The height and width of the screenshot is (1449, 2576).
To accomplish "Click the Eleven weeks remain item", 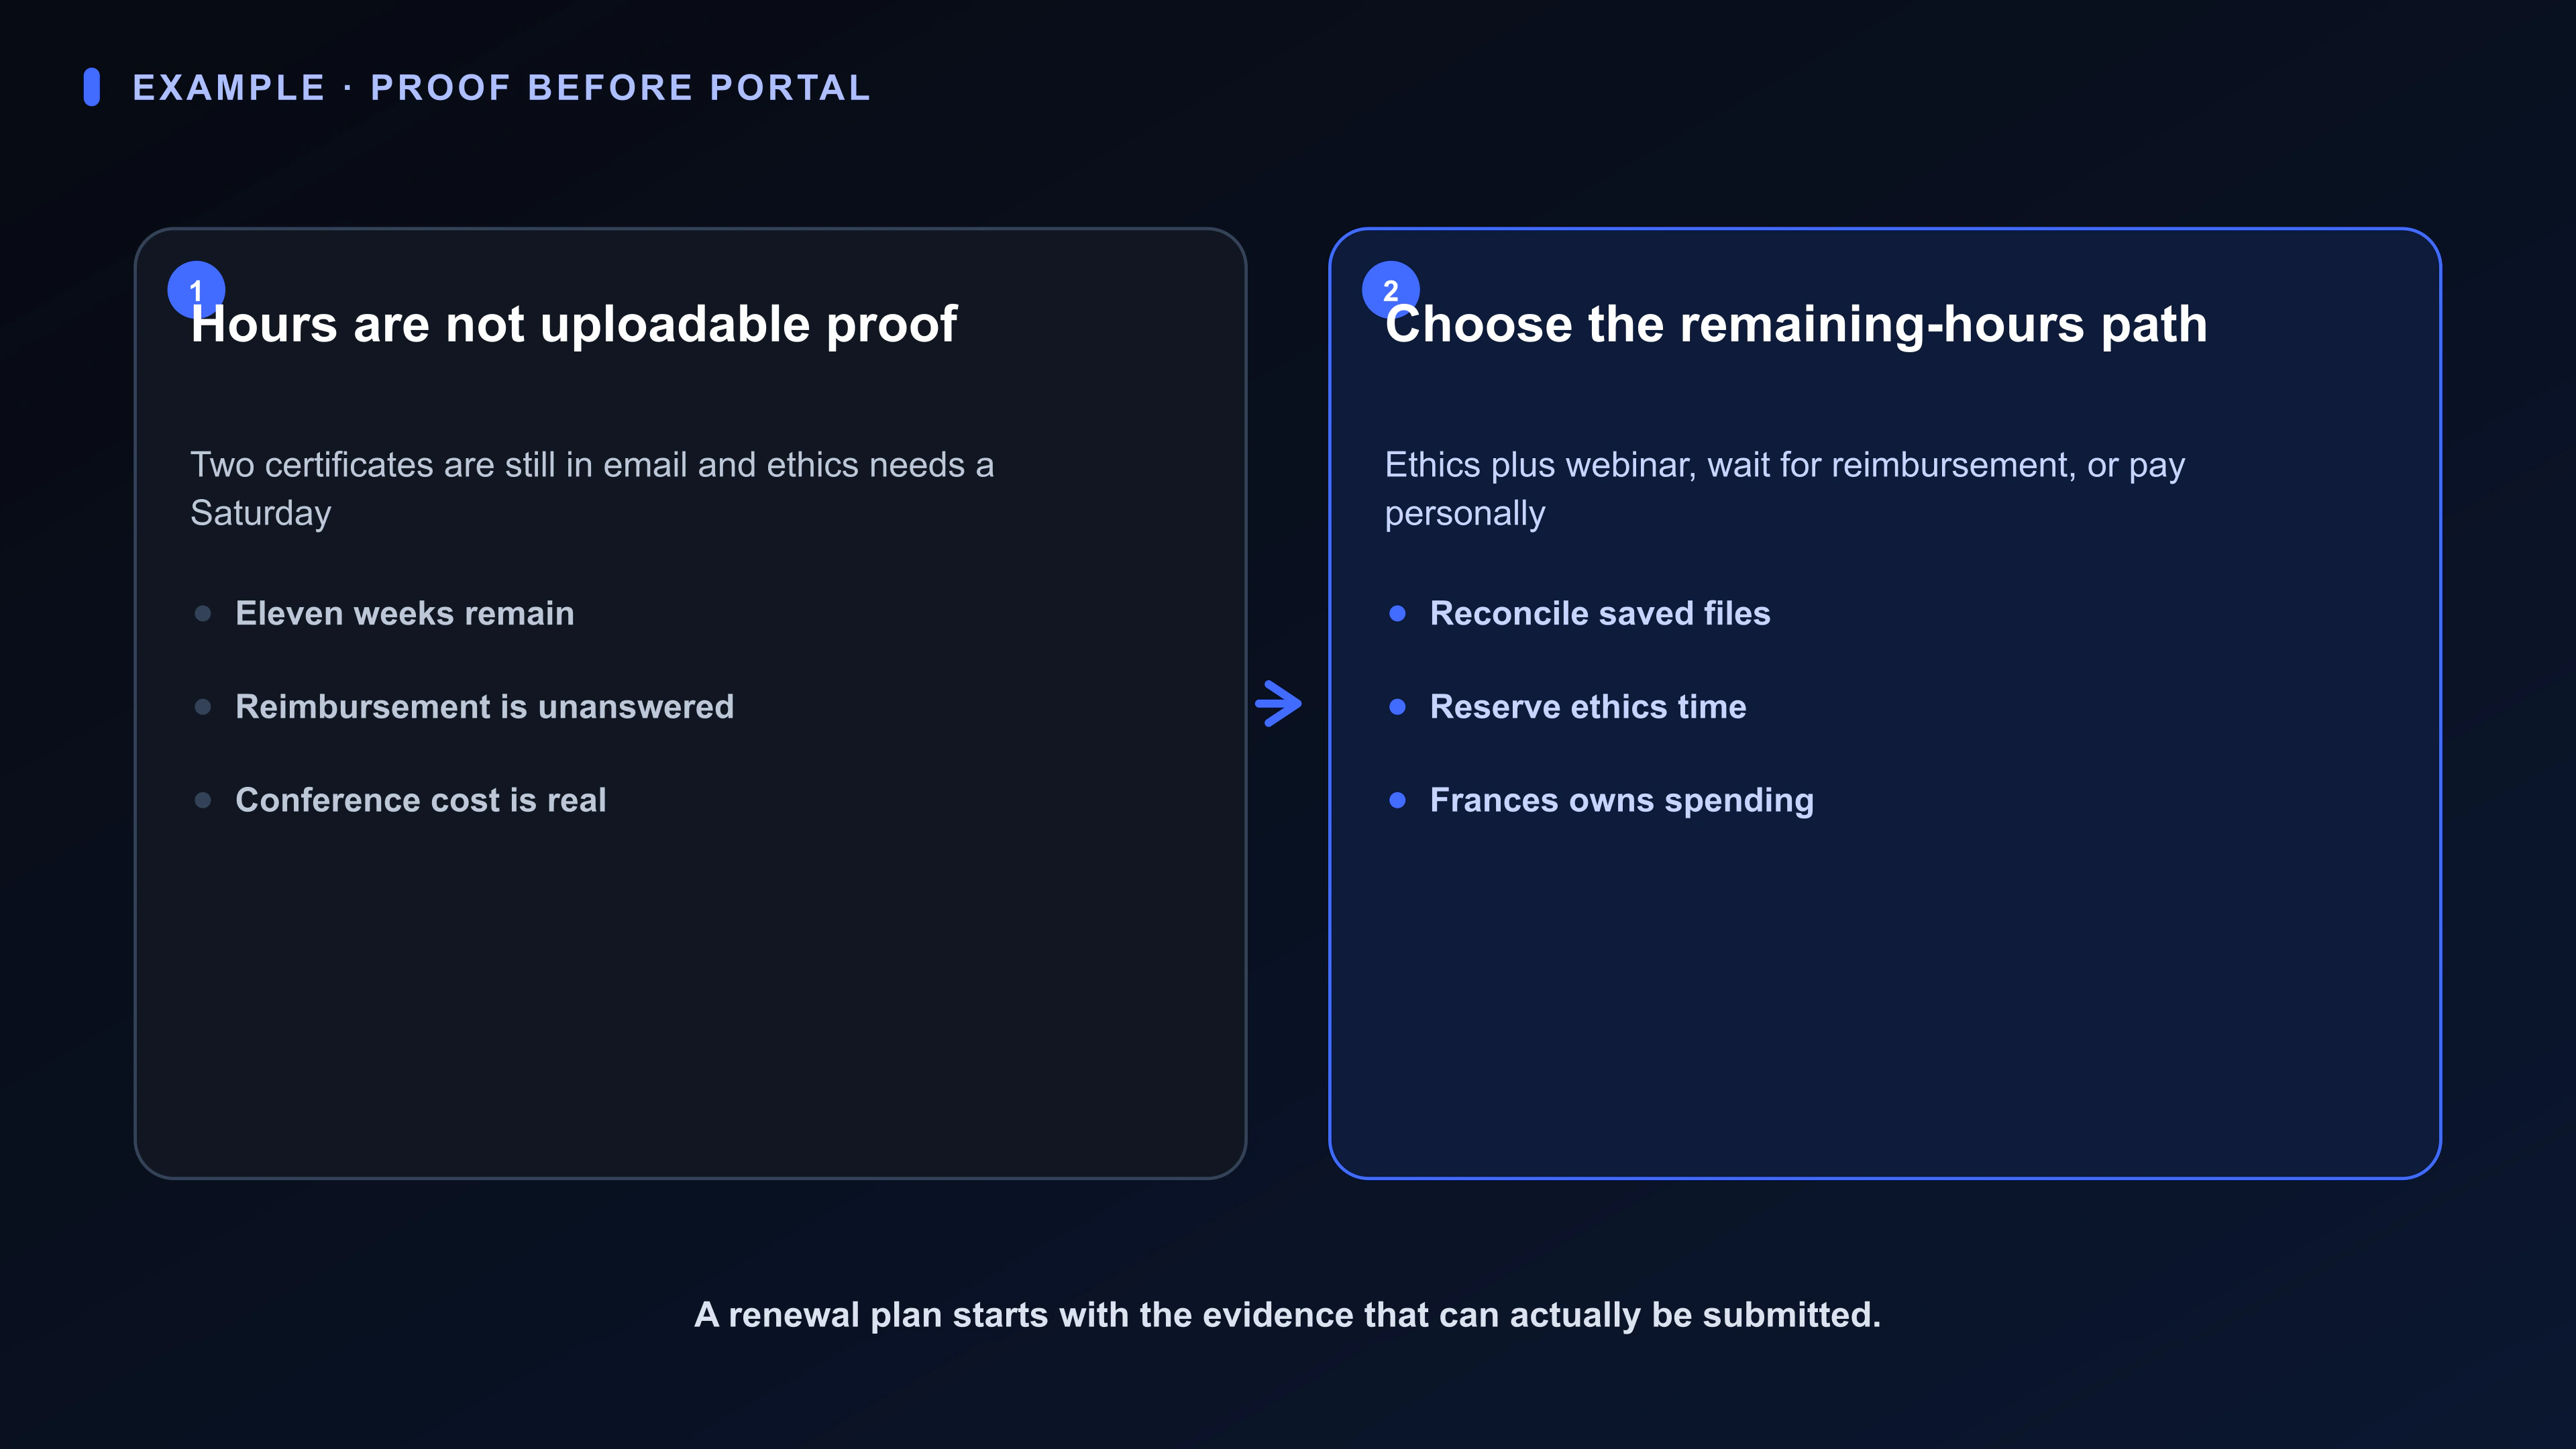I will point(405,613).
